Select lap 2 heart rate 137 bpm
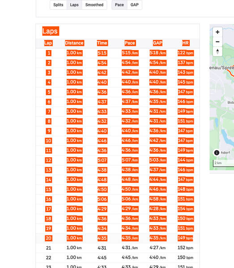Image resolution: width=234 pixels, height=268 pixels. coord(186,63)
